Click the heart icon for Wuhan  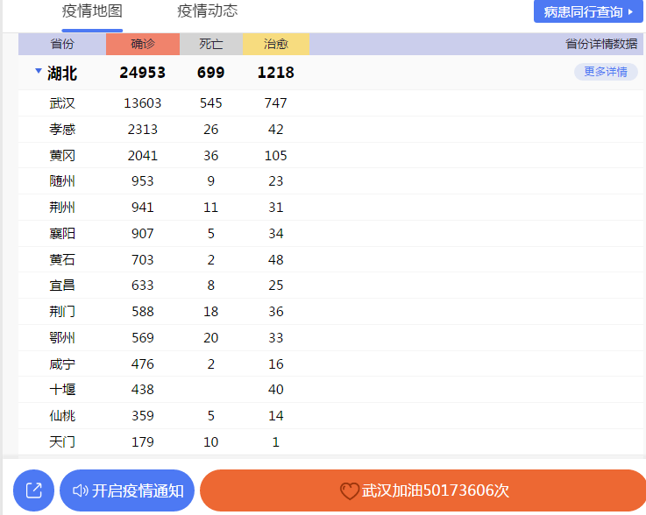(350, 490)
